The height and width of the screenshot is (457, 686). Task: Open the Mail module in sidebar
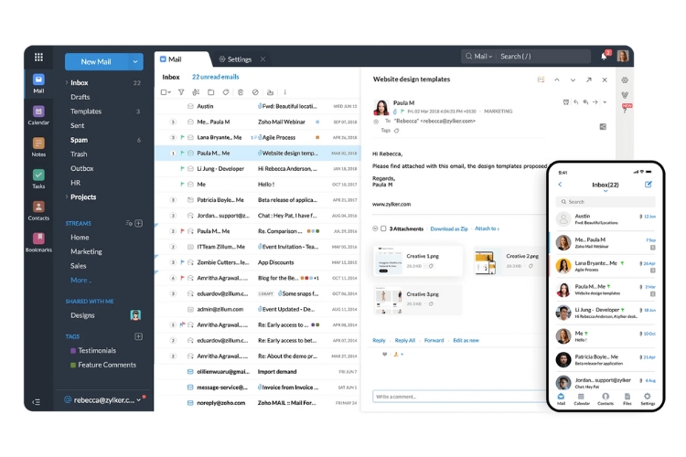pyautogui.click(x=38, y=83)
